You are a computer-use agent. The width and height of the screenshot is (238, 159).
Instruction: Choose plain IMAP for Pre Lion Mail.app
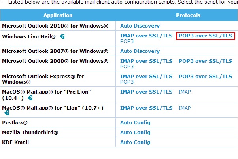pos(185,92)
